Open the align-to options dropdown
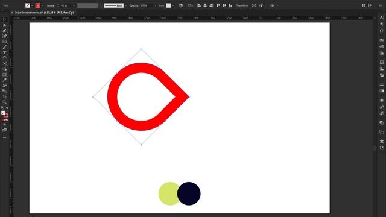Screen dimensions: 386x217 coord(191,5)
